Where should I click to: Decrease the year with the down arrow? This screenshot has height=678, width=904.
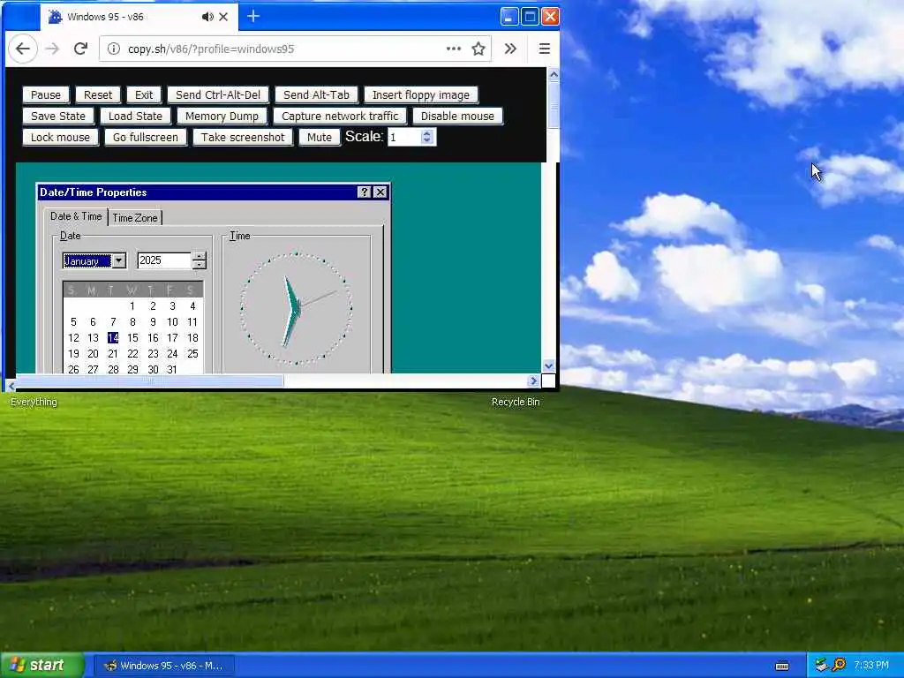pyautogui.click(x=200, y=265)
